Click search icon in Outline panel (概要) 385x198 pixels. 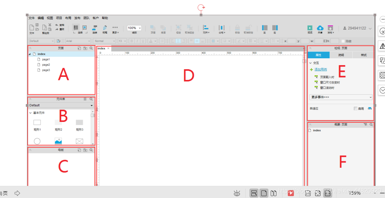tap(371, 125)
